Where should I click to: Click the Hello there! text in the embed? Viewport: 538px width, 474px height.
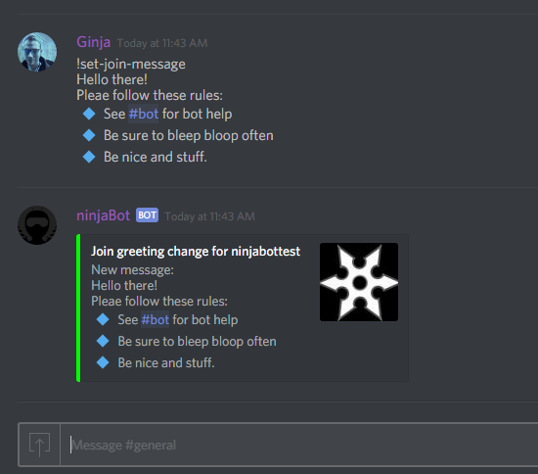click(124, 285)
